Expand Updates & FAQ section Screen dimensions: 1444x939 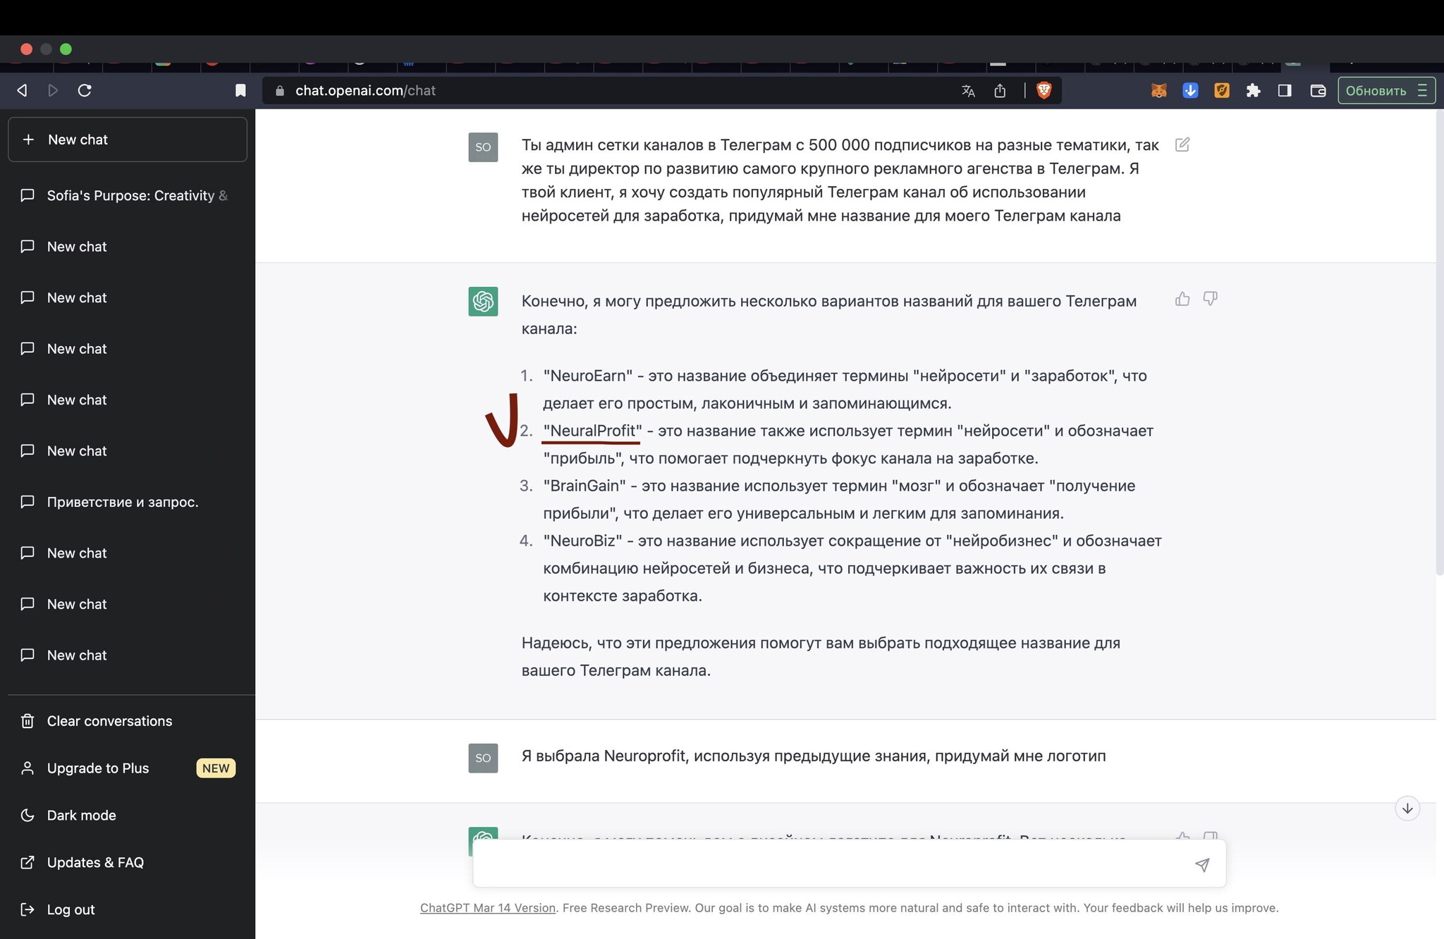point(96,861)
